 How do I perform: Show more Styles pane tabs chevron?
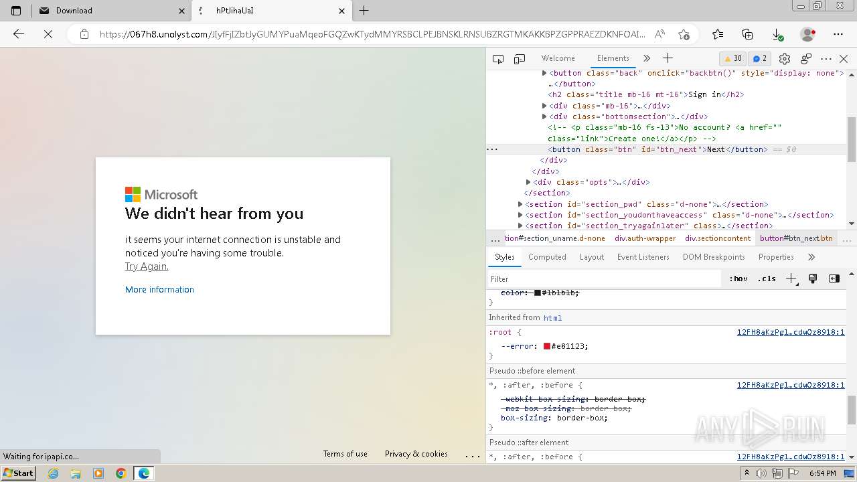811,257
